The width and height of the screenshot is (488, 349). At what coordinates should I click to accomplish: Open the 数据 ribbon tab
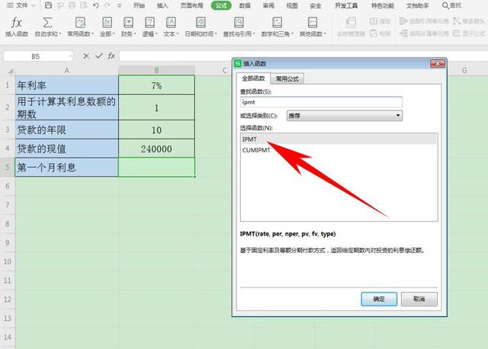(245, 5)
